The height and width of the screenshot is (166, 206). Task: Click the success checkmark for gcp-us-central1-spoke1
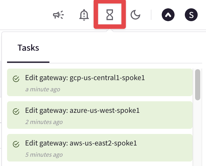tap(16, 79)
